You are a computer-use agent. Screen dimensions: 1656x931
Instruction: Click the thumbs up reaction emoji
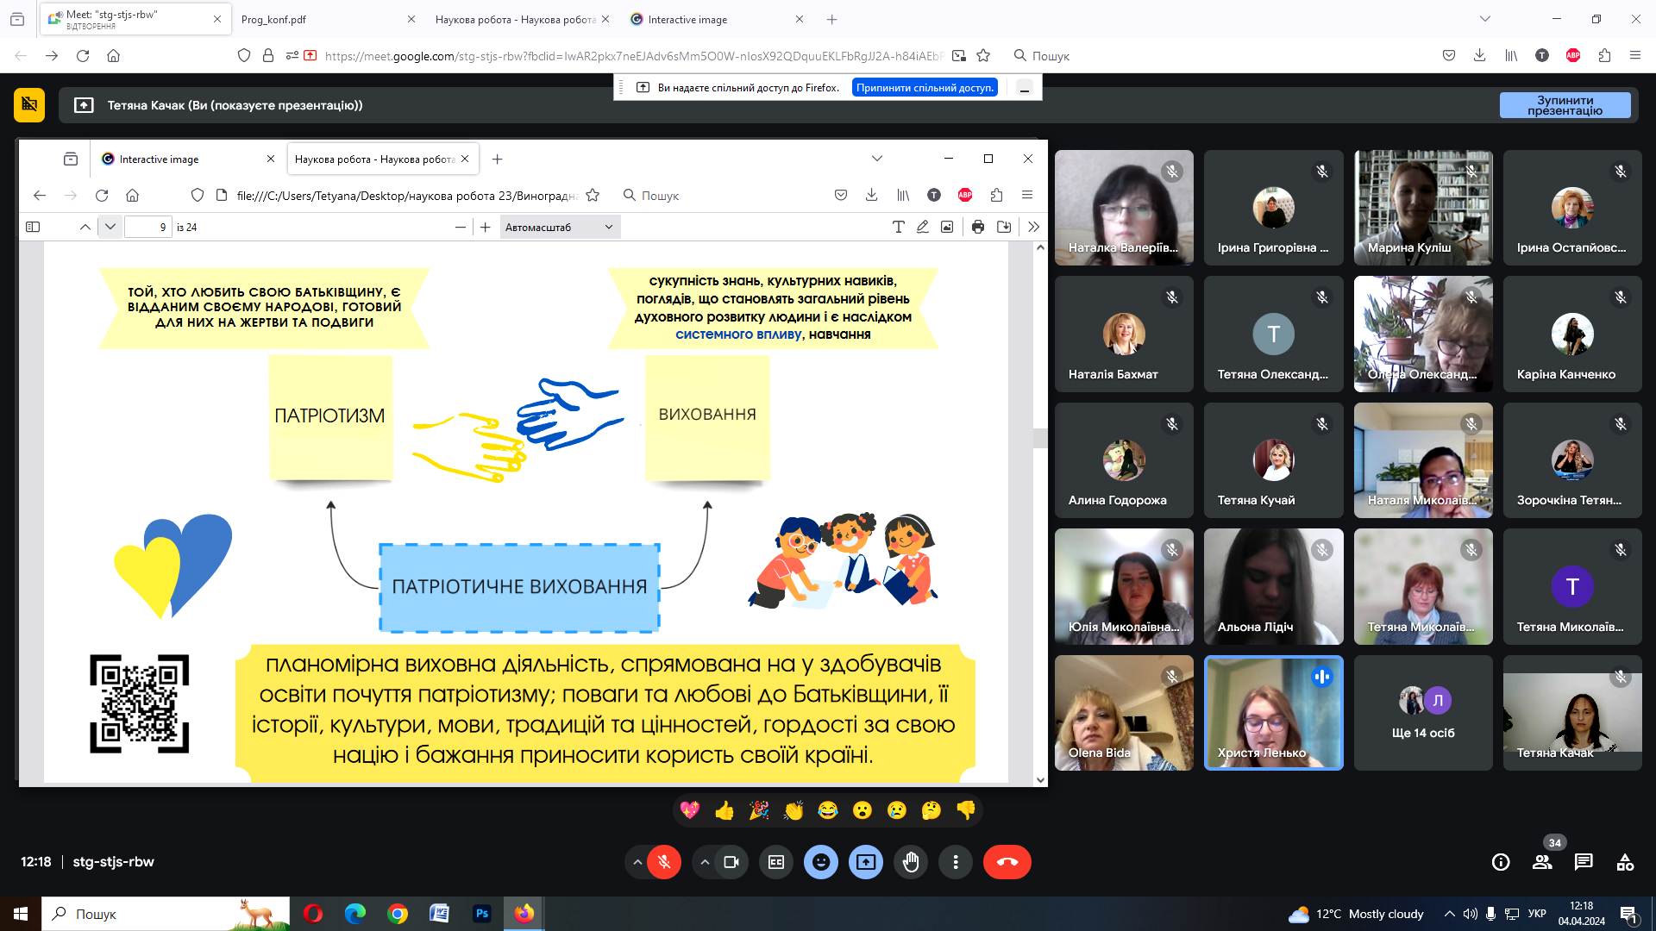724,810
